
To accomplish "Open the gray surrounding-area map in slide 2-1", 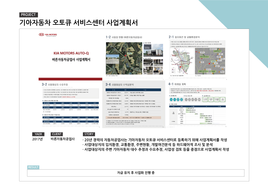I will (210, 61).
